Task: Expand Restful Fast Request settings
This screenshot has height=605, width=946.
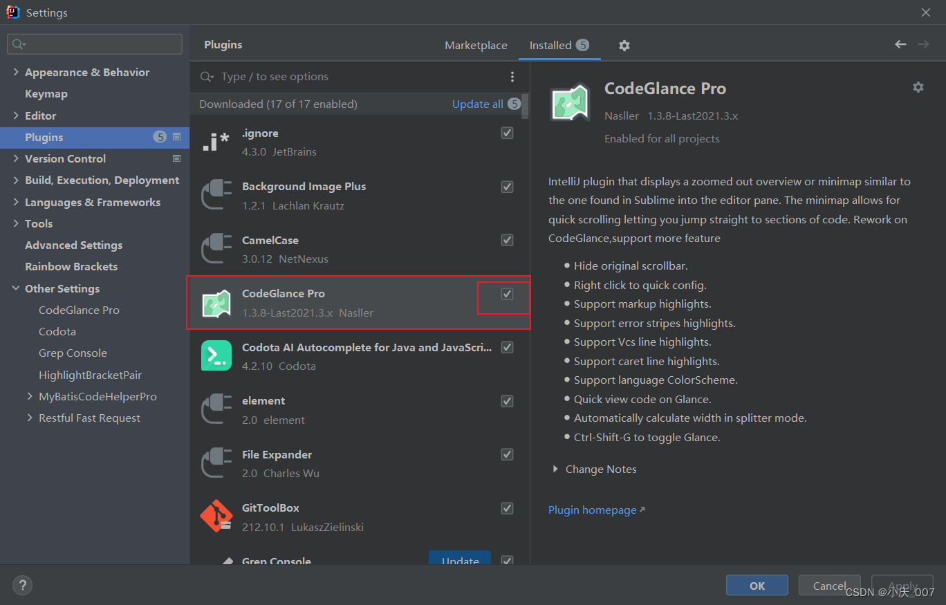Action: [30, 418]
